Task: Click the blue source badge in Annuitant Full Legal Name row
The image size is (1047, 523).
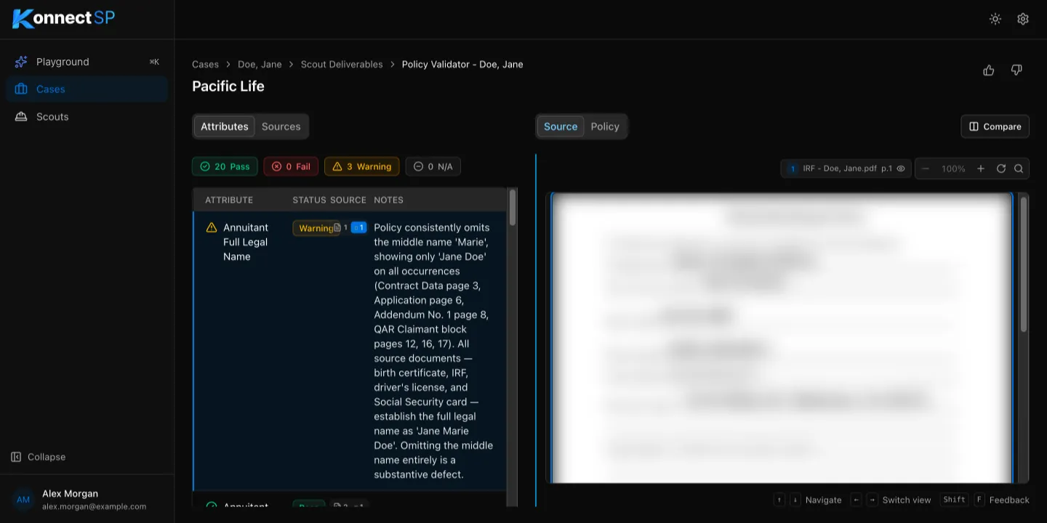Action: click(x=358, y=228)
